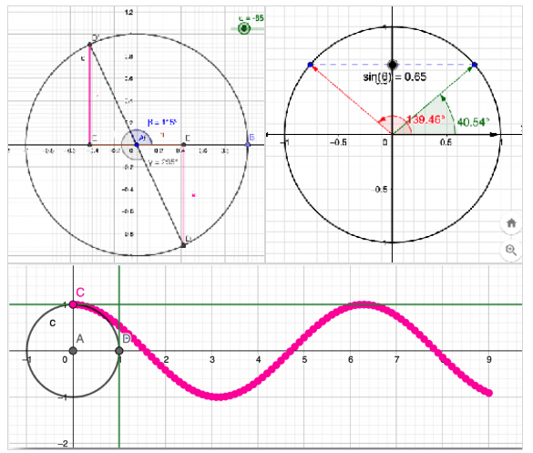
Task: Click the blue β angle label
Action: tap(162, 122)
